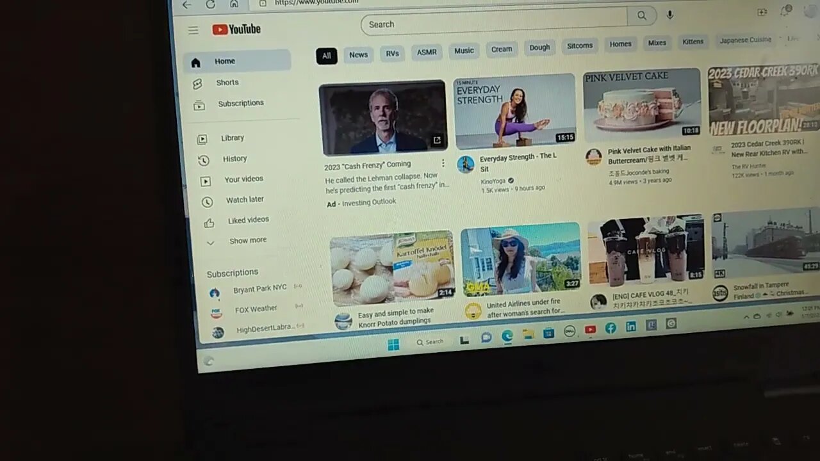This screenshot has height=461, width=820.
Task: Expand Show more in the sidebar
Action: 248,241
